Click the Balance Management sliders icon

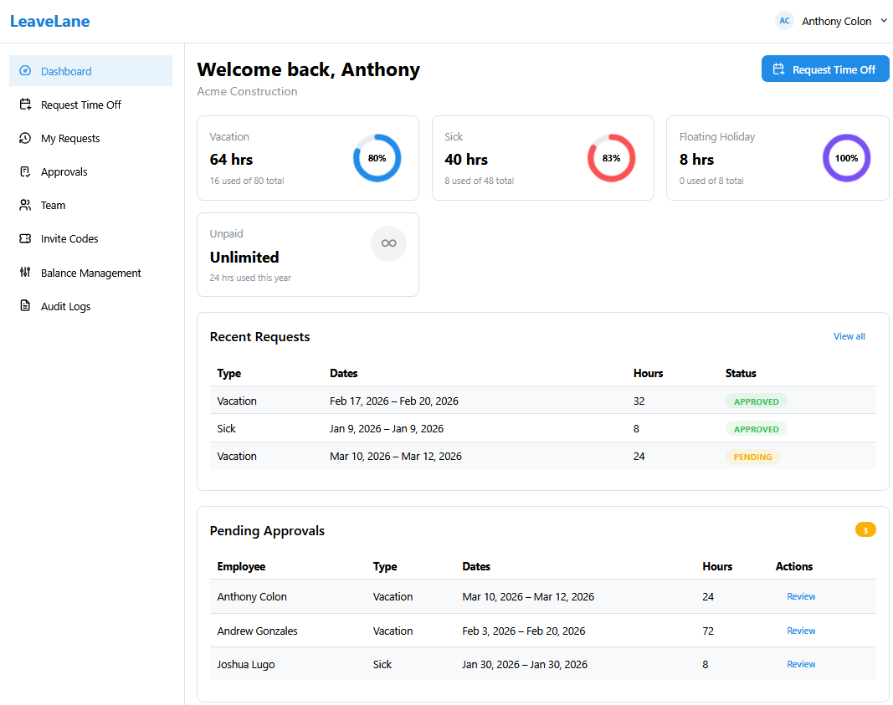point(25,272)
